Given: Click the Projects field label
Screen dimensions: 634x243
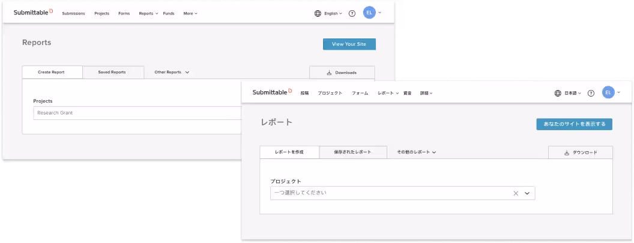Looking at the screenshot, I should coord(43,101).
